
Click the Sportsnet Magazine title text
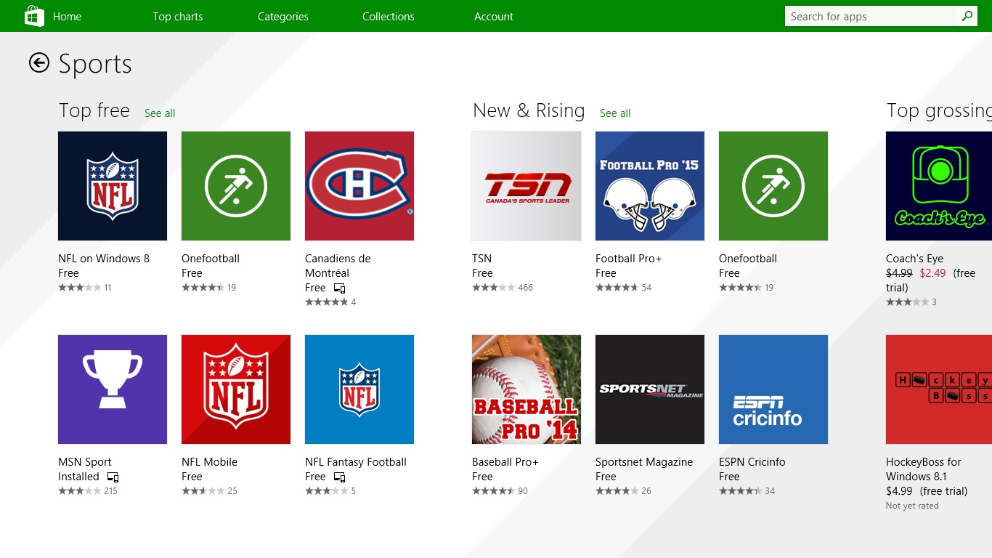coord(644,462)
